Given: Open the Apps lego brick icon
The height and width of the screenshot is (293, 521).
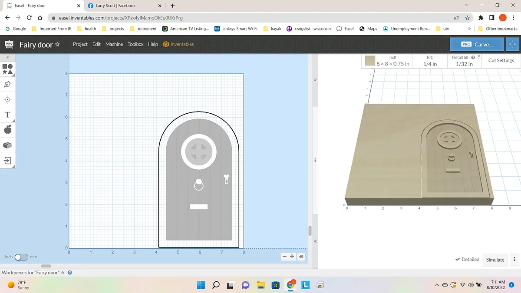Looking at the screenshot, I should [7, 145].
